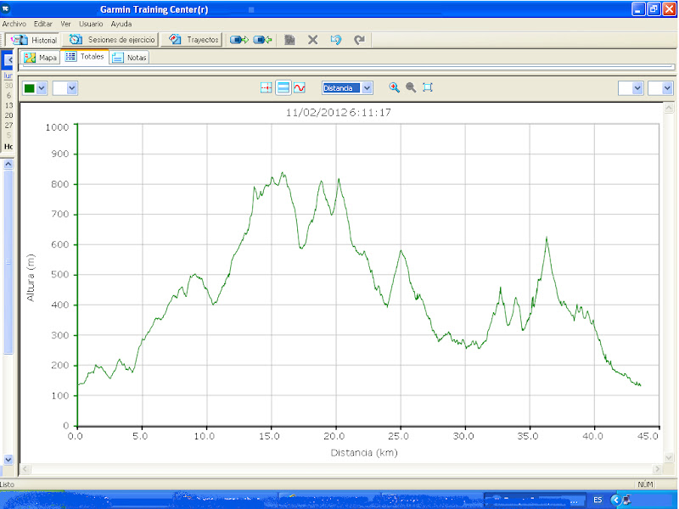This screenshot has width=679, height=509.
Task: Open the Ver menu
Action: click(65, 24)
